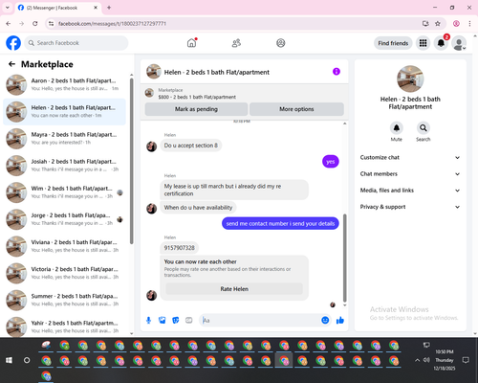The height and width of the screenshot is (383, 478).
Task: Open the Yahir conversation
Action: point(64,327)
